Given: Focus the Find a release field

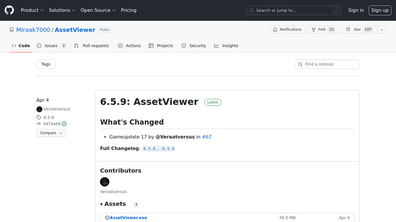Looking at the screenshot, I should click(x=330, y=64).
